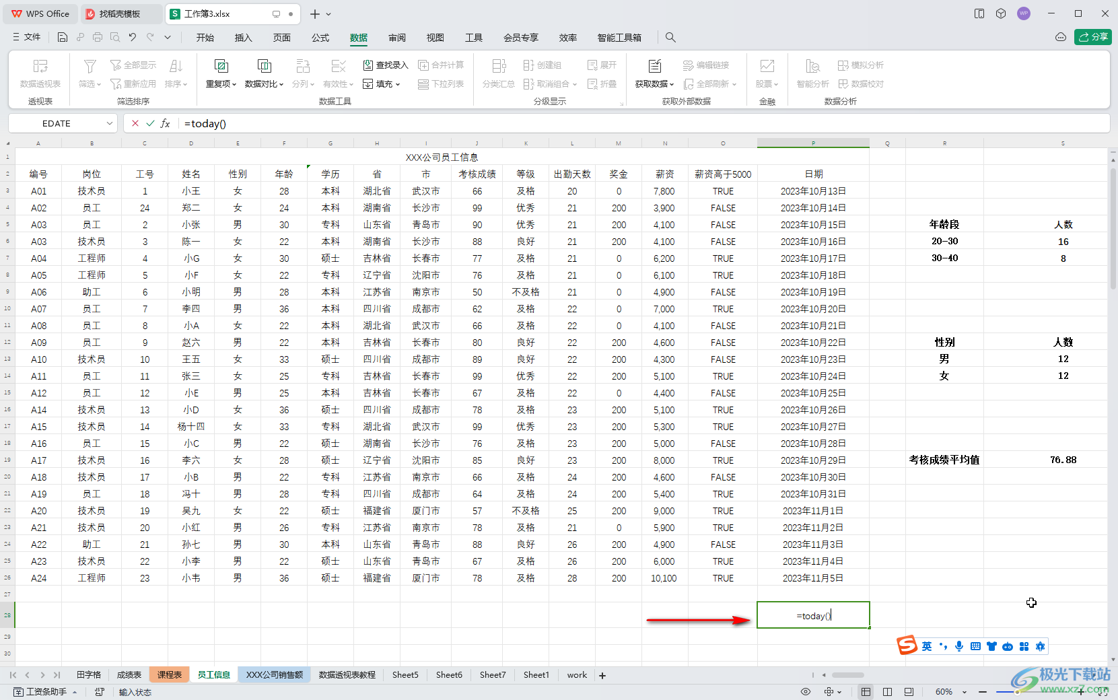The width and height of the screenshot is (1118, 700).
Task: Click the 工资条助手 status bar button
Action: (x=46, y=692)
